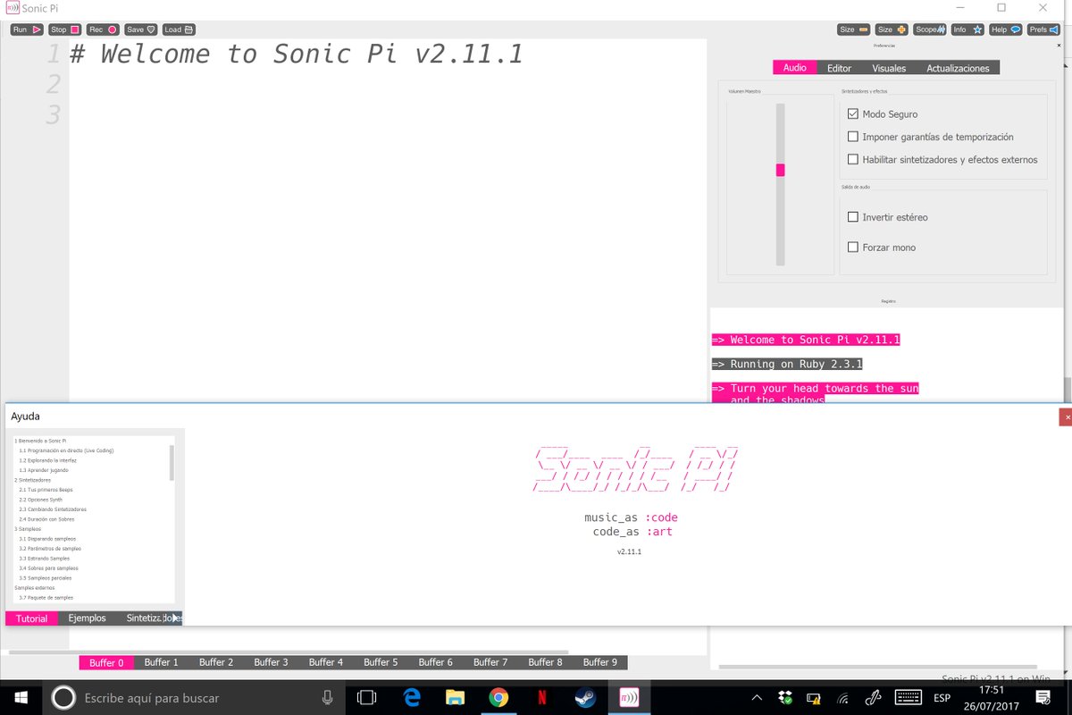This screenshot has height=715, width=1072.
Task: Save the current buffer
Action: coord(140,29)
